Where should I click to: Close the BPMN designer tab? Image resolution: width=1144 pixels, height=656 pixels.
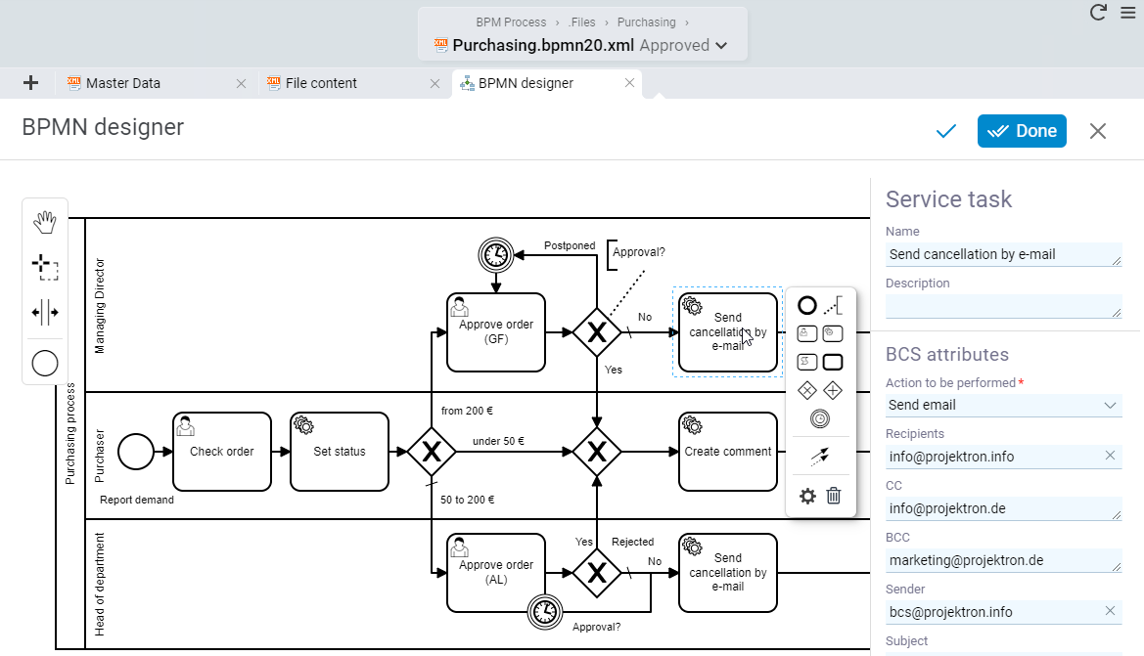pyautogui.click(x=629, y=83)
